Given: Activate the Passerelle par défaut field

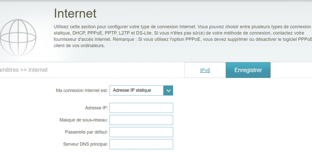Looking at the screenshot, I should [x=141, y=132].
